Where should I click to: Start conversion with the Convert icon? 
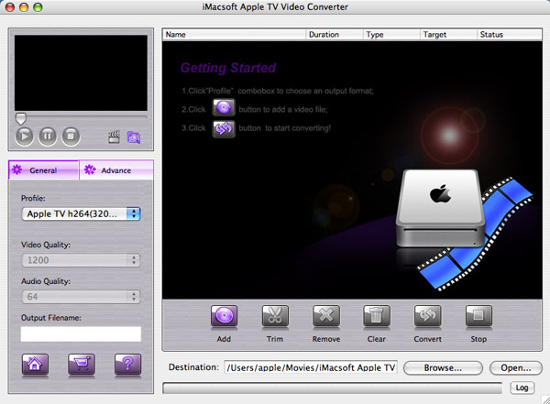[x=427, y=316]
